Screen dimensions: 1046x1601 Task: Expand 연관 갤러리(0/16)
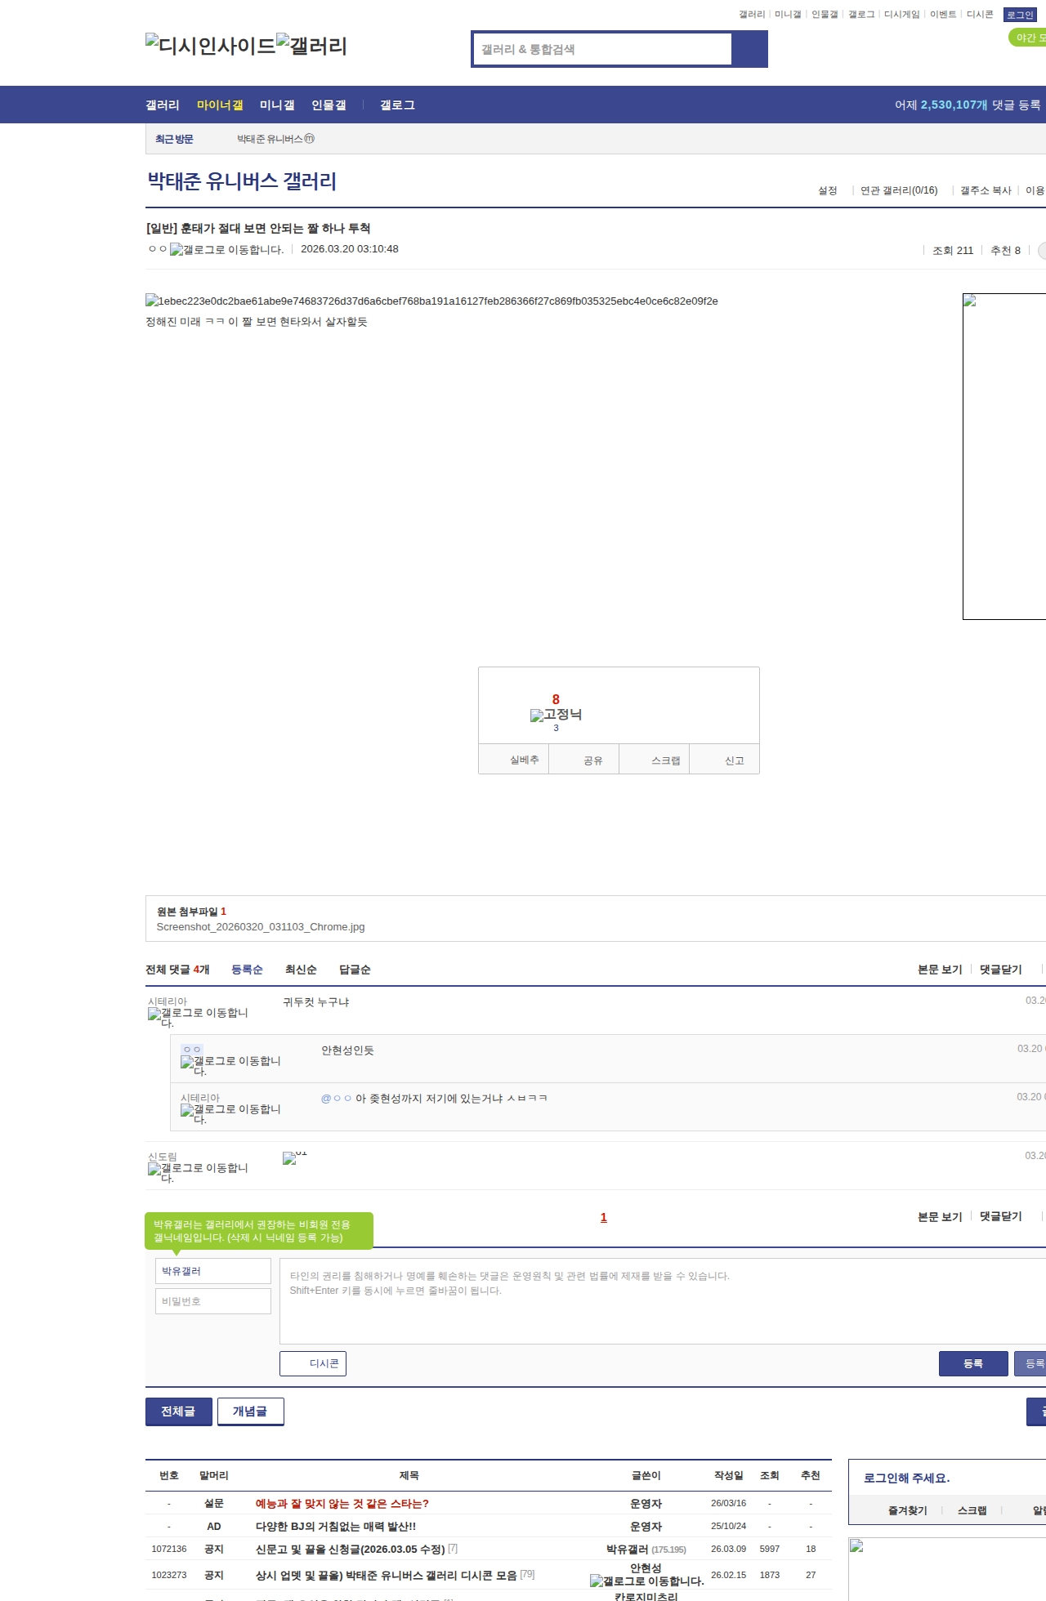pyautogui.click(x=899, y=190)
